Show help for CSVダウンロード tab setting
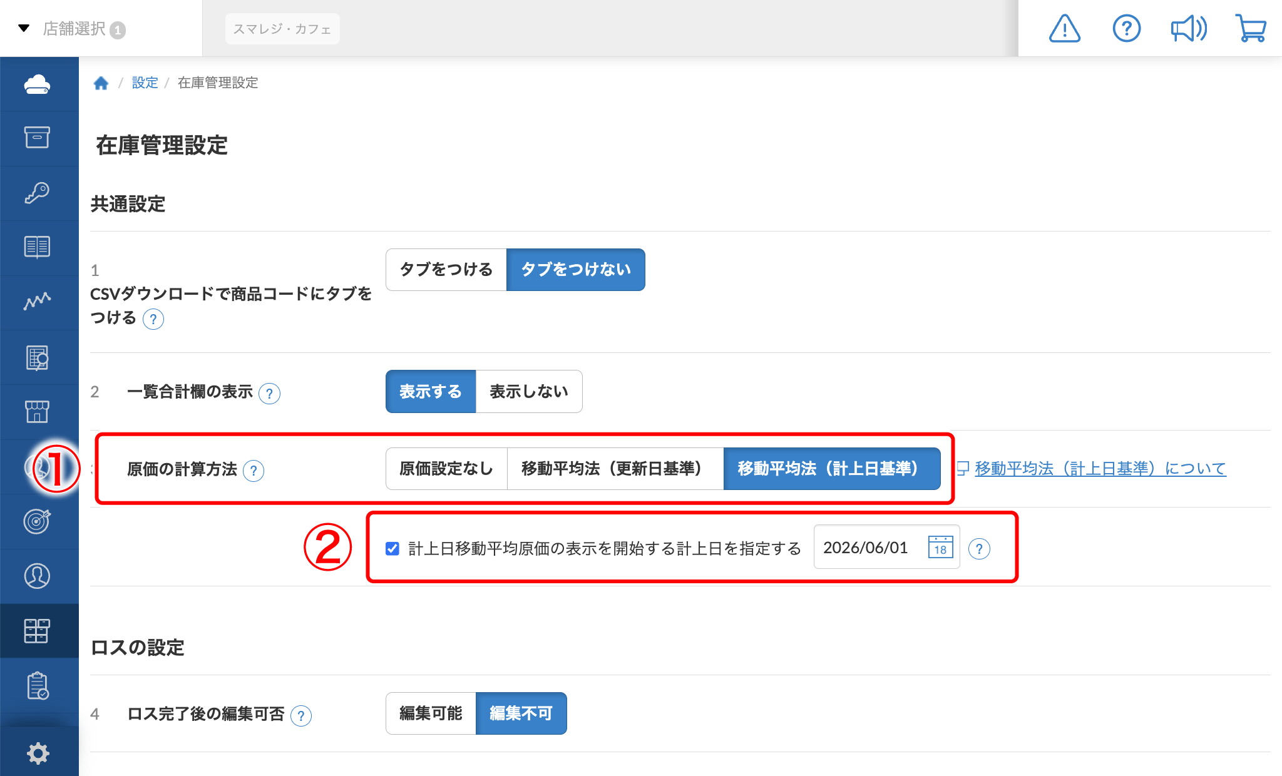The height and width of the screenshot is (776, 1282). 153,319
